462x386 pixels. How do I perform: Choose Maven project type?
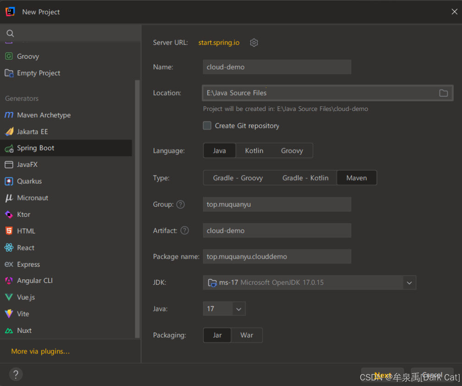(357, 178)
